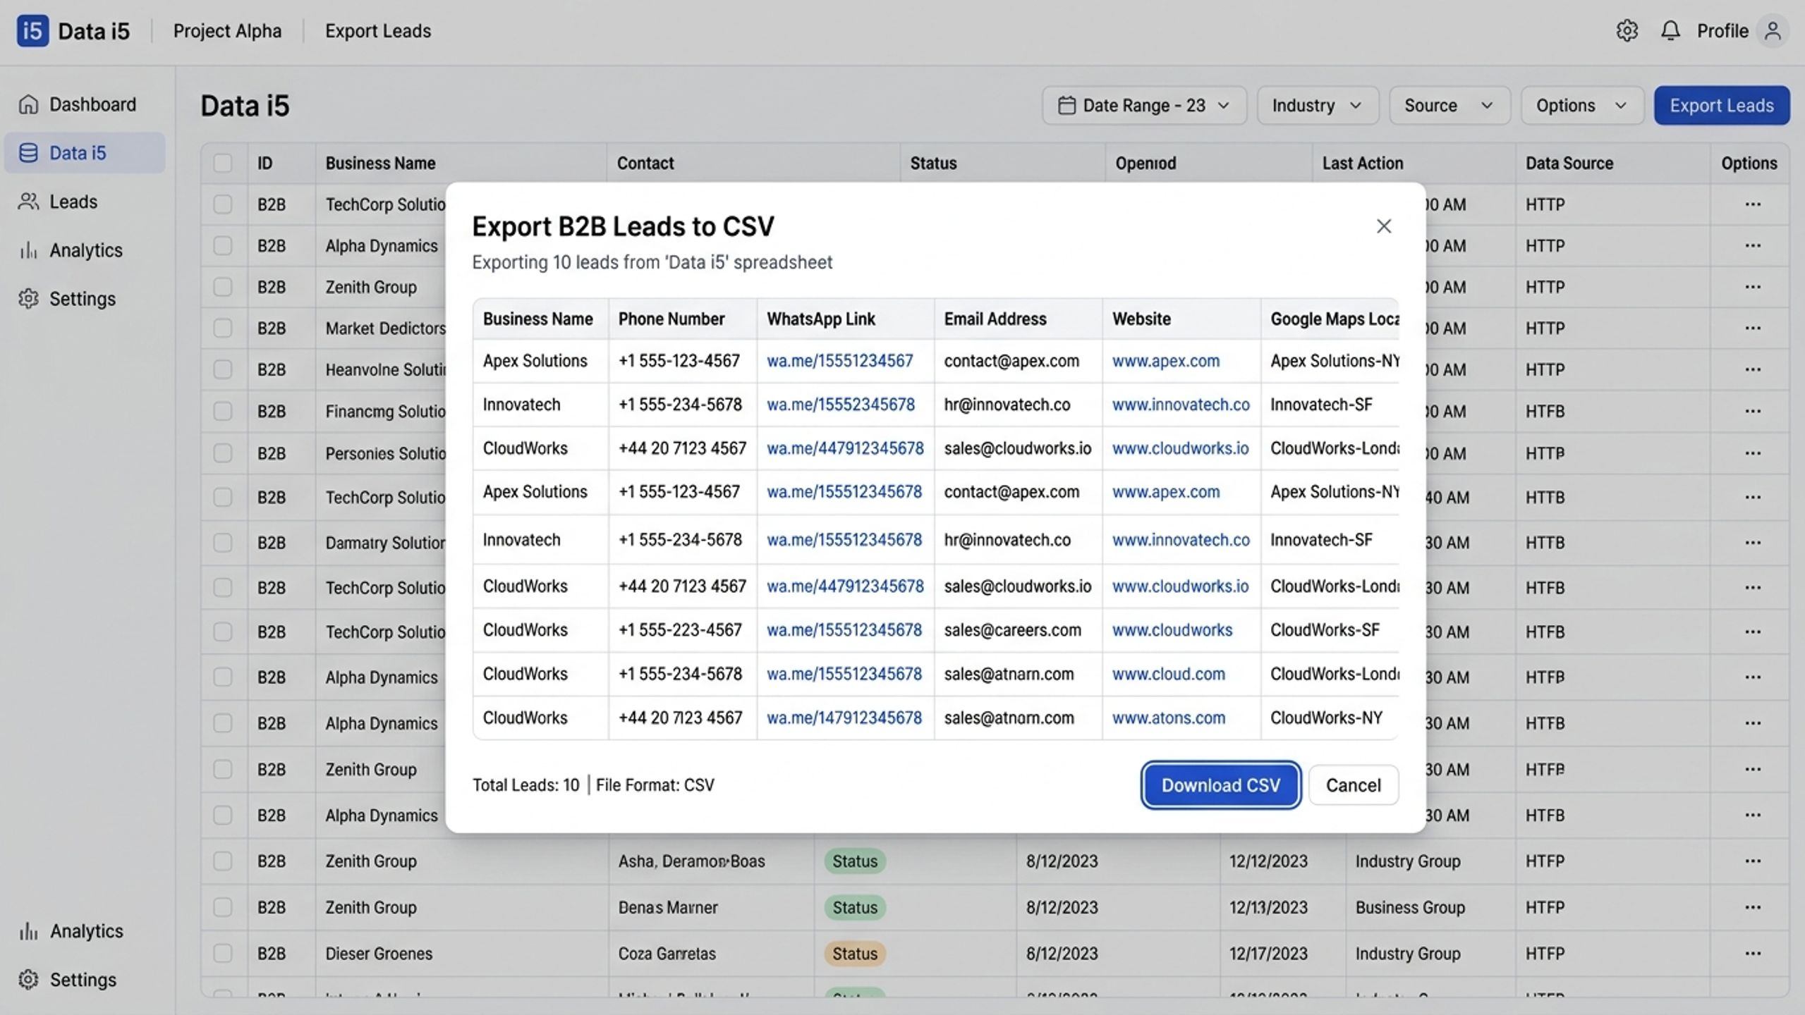Click the gear icon beside upper Settings
Viewport: 1805px width, 1015px height.
[28, 299]
